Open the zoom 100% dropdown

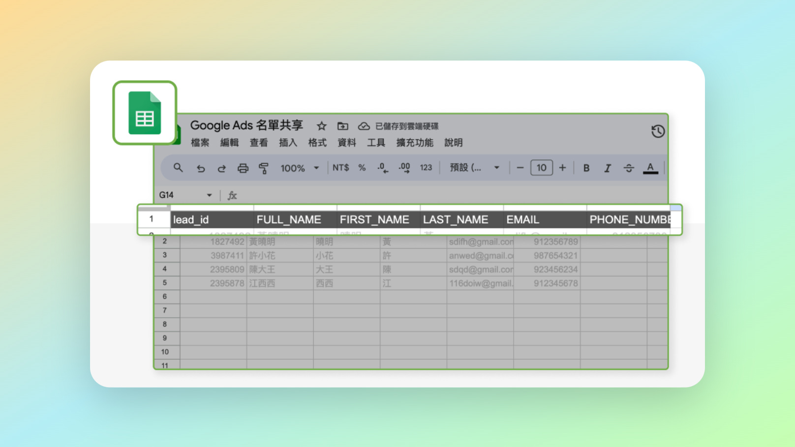300,168
